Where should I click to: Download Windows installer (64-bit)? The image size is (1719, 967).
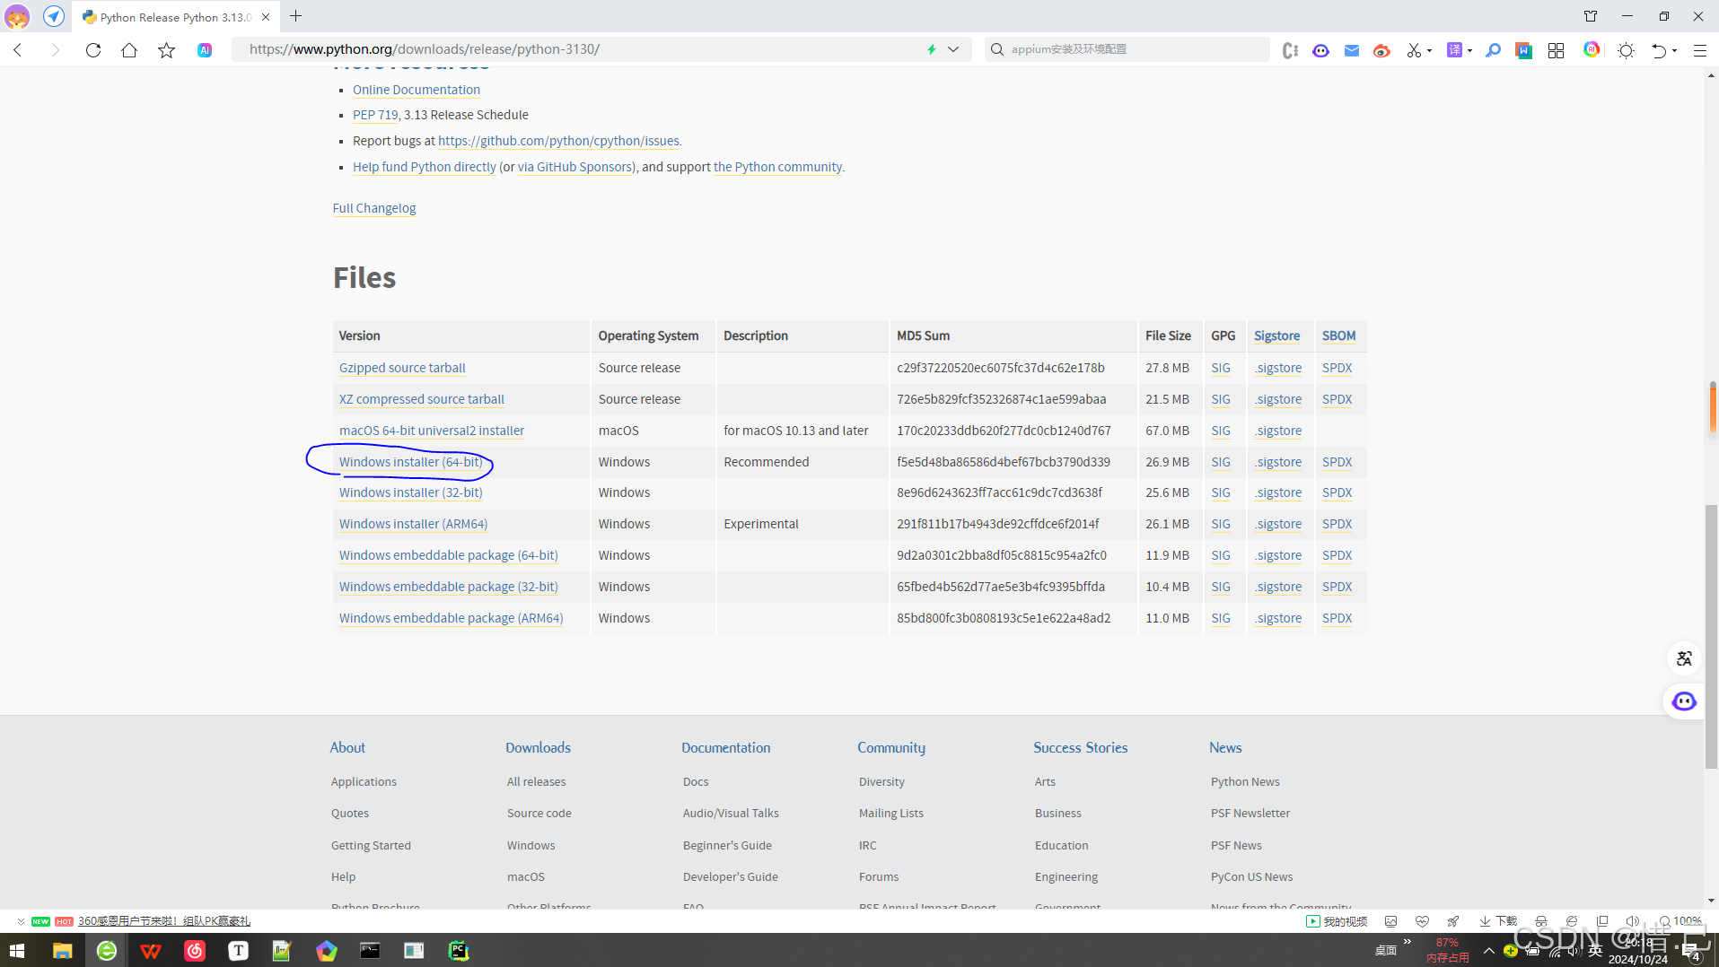(410, 462)
